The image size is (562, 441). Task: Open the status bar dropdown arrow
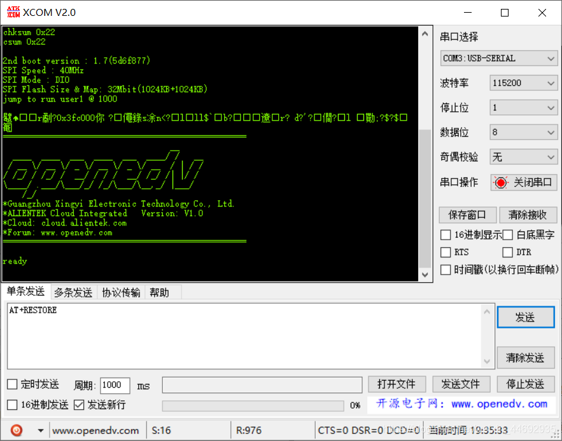(x=41, y=430)
